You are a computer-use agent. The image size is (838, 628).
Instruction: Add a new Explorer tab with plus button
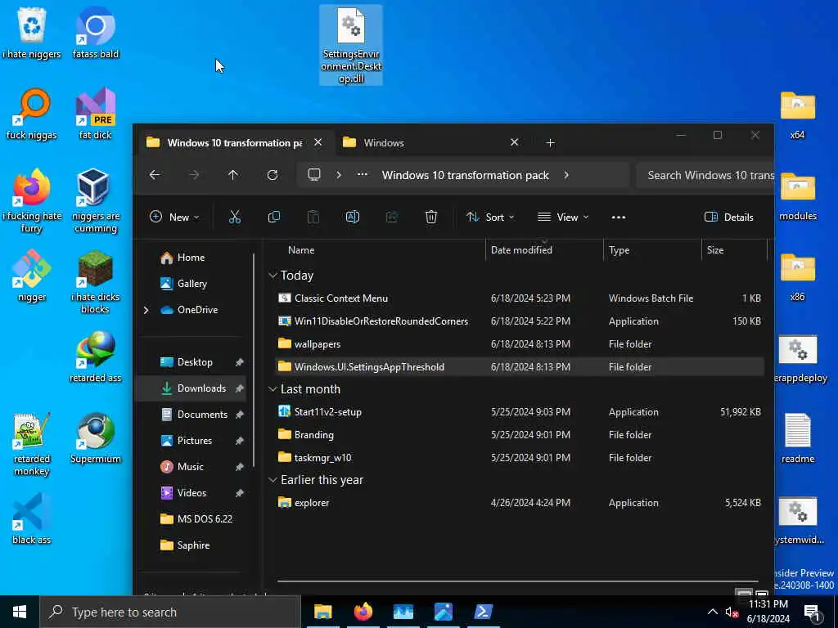(550, 142)
